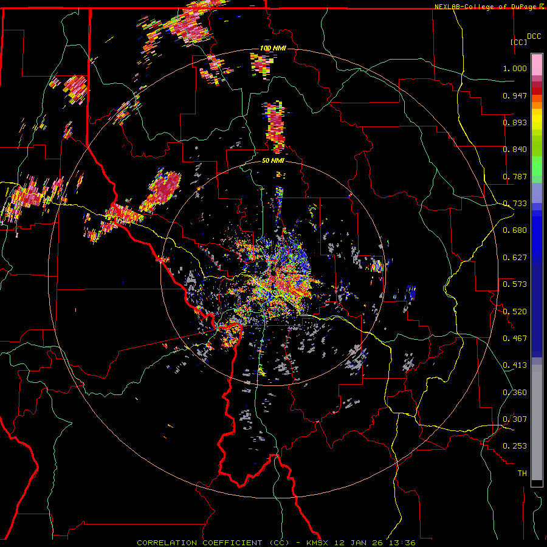Click the 1.000 legend value
This screenshot has height=547, width=547.
point(515,68)
